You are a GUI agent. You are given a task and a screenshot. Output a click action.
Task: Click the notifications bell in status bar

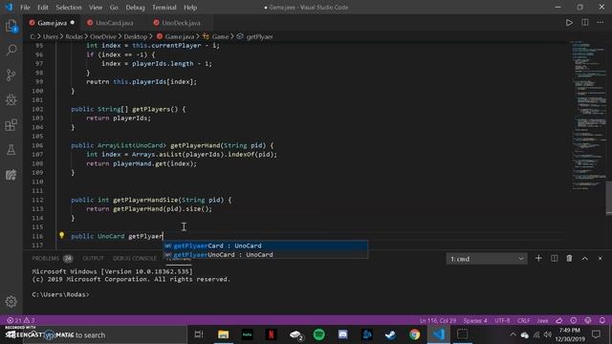[602, 320]
